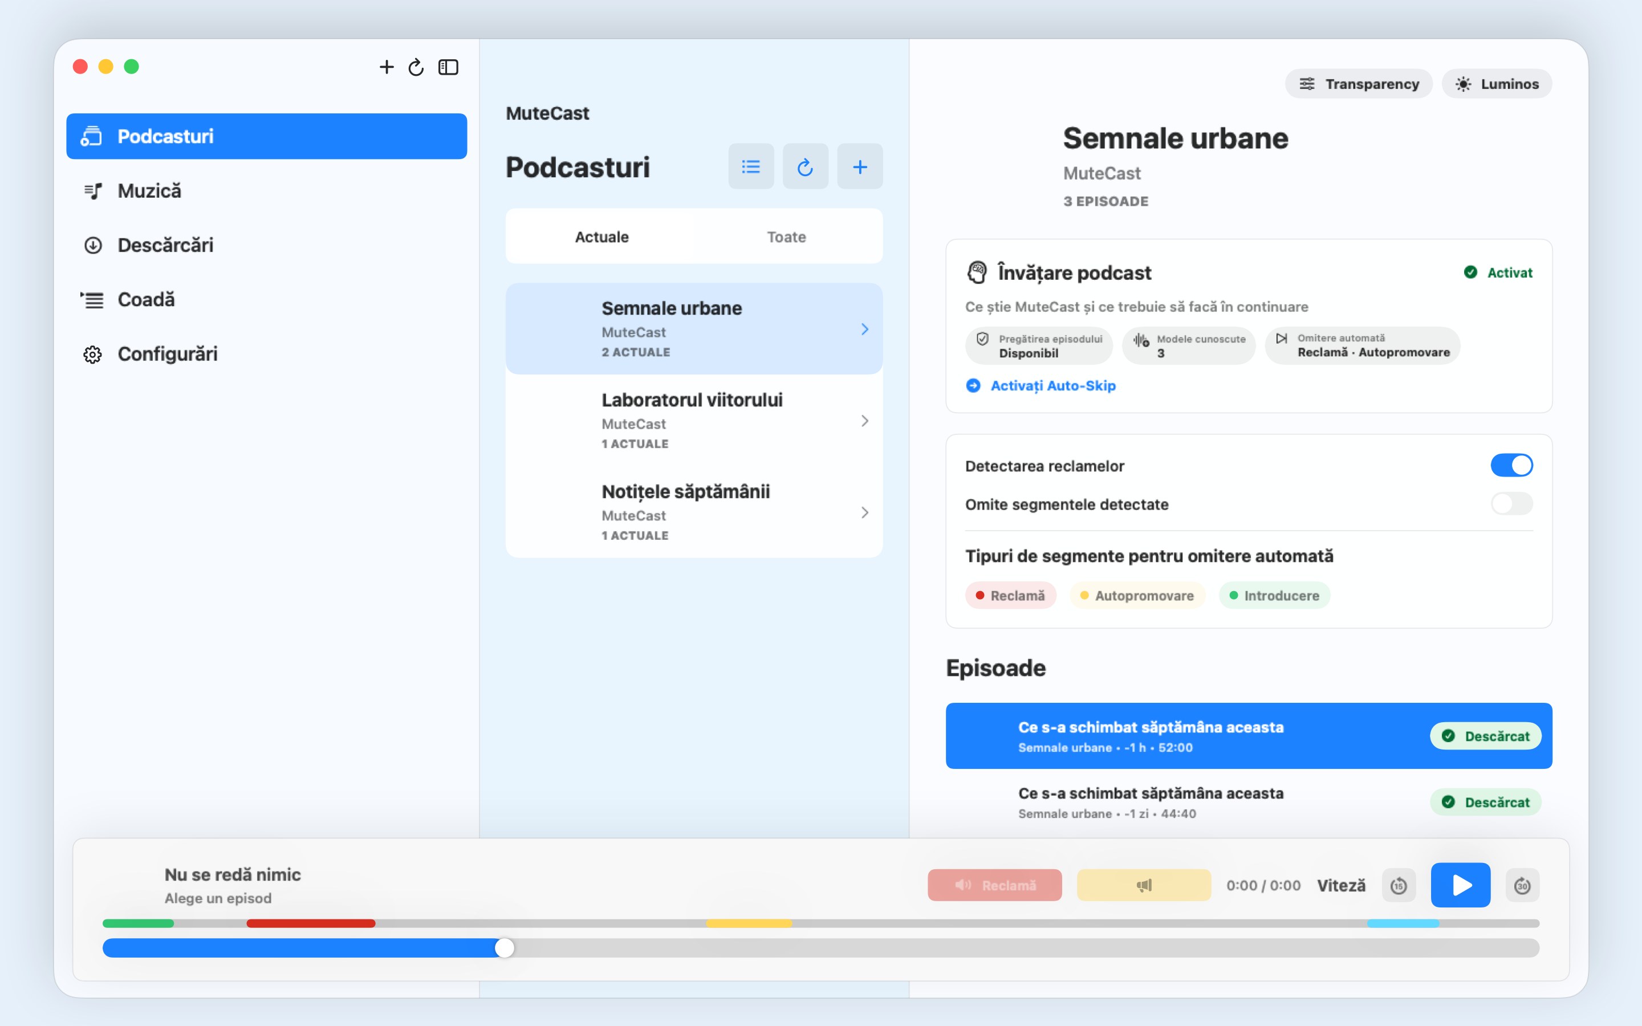Click the Activați Auto-Skip link

click(x=1041, y=385)
